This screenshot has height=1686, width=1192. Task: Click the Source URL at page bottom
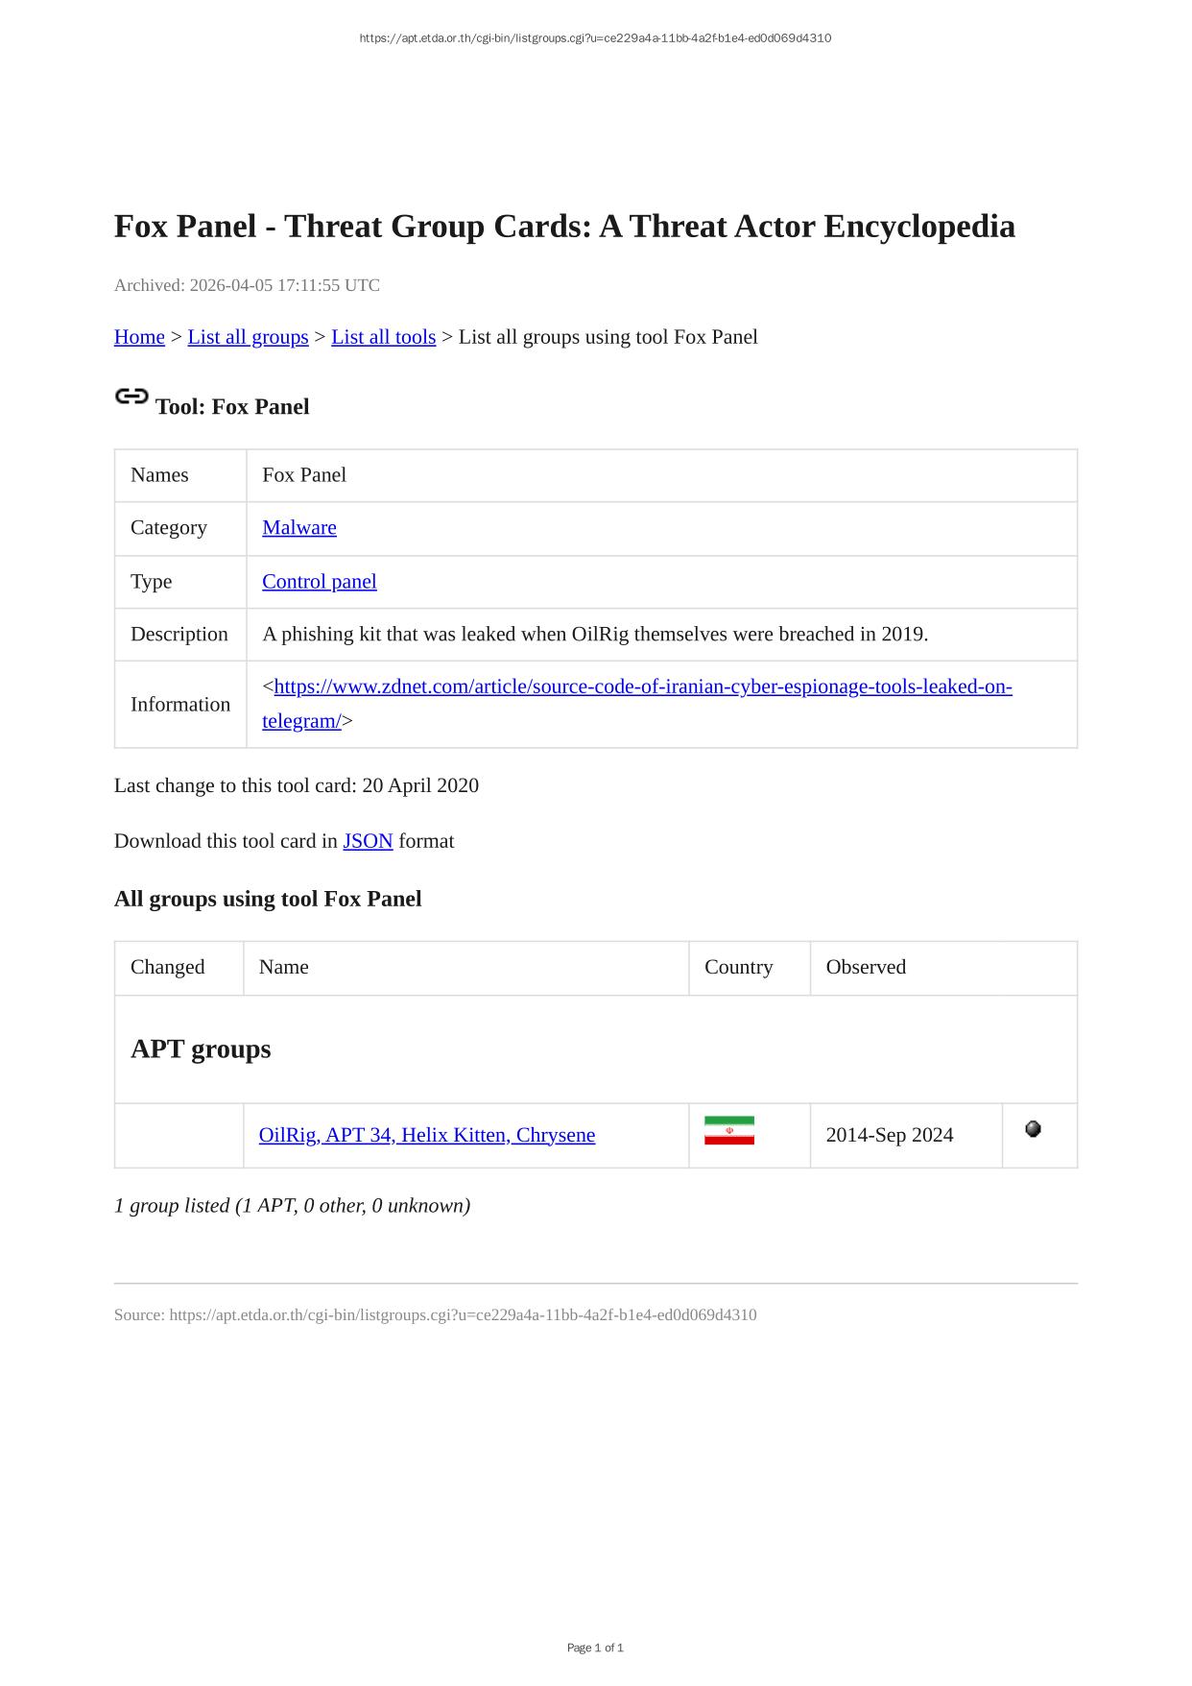click(x=462, y=1314)
